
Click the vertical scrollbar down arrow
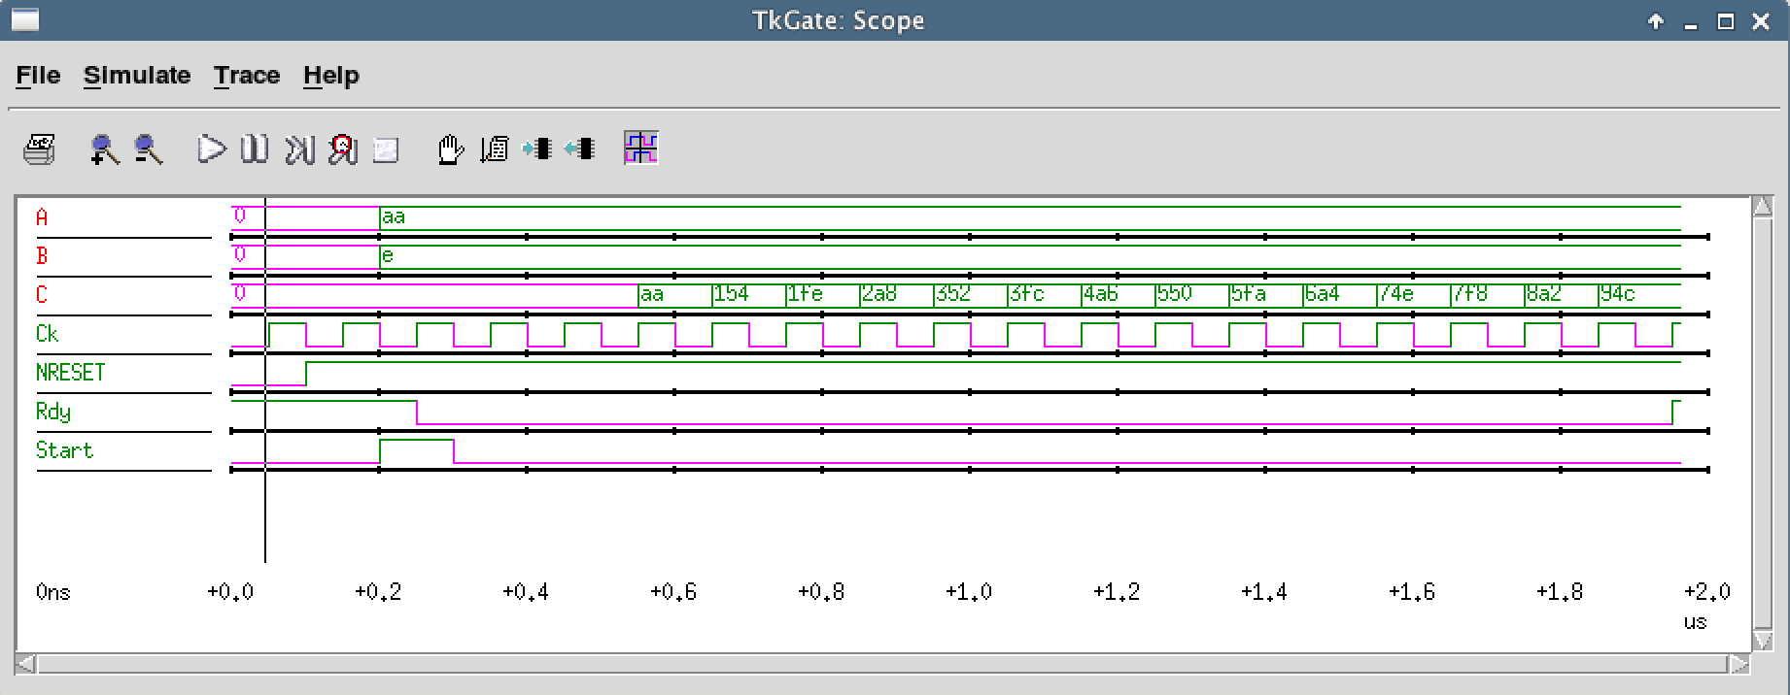1762,641
